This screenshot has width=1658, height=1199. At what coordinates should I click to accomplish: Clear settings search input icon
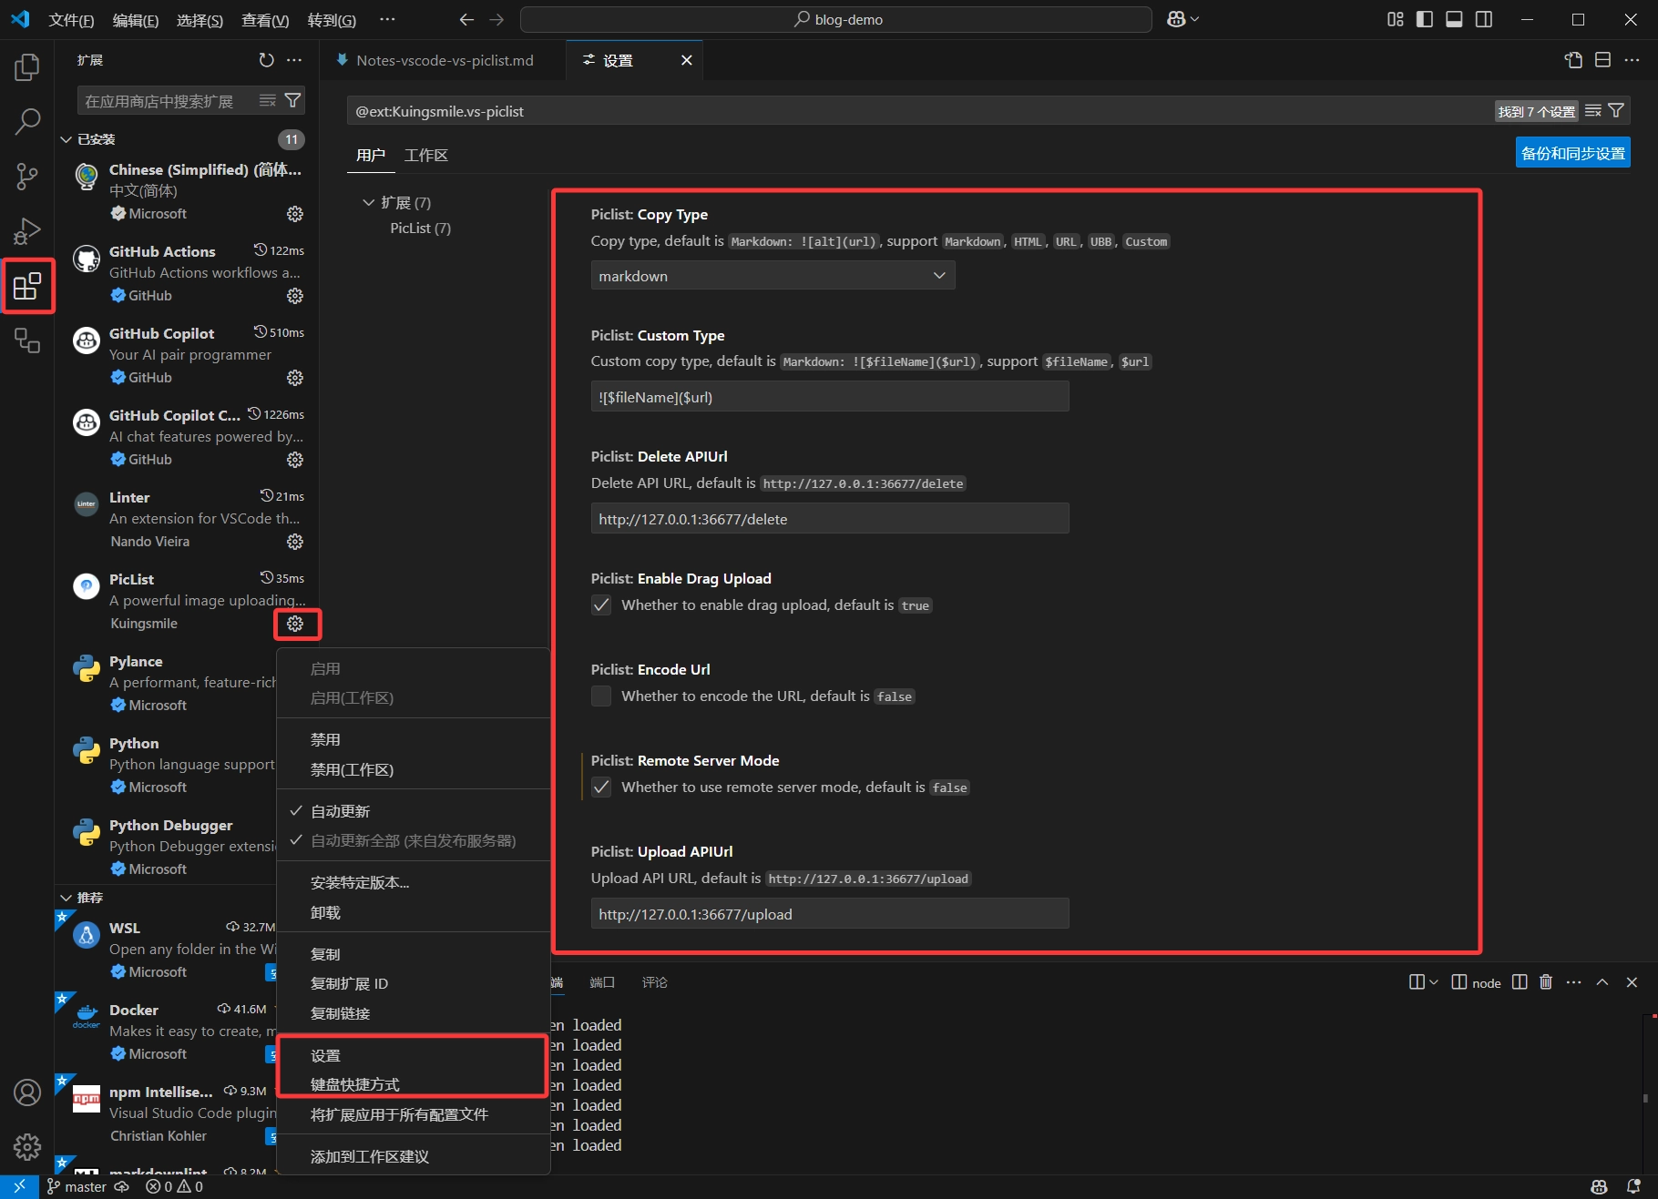[x=1592, y=111]
